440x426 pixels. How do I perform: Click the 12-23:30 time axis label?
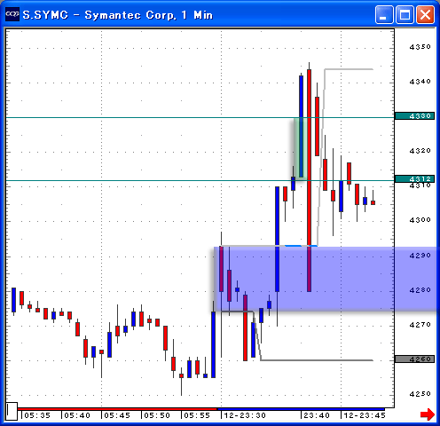click(x=245, y=415)
